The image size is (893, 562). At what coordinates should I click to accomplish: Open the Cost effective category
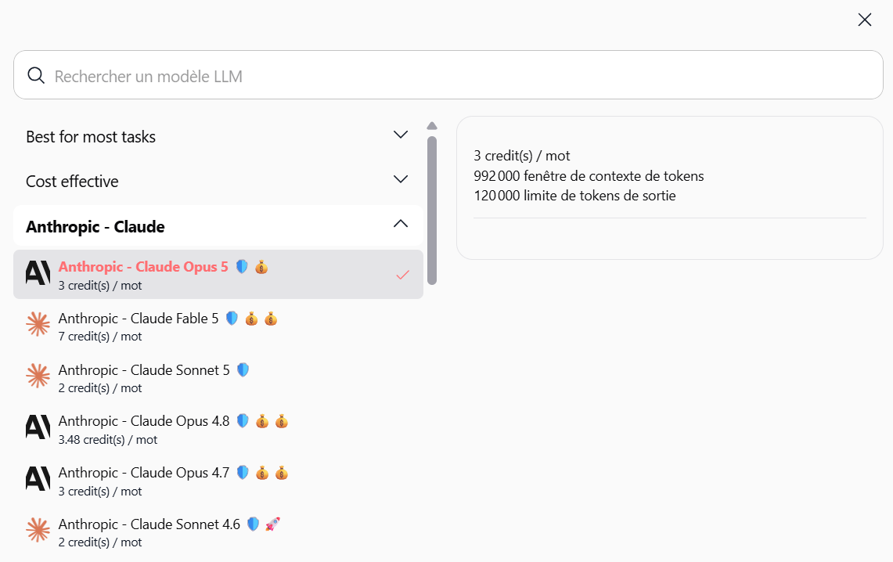pos(218,181)
